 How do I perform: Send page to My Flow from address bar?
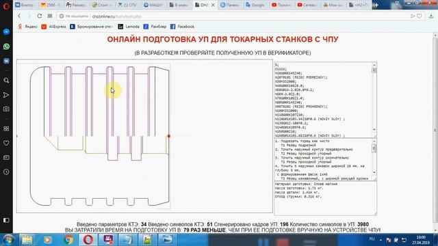(x=412, y=16)
